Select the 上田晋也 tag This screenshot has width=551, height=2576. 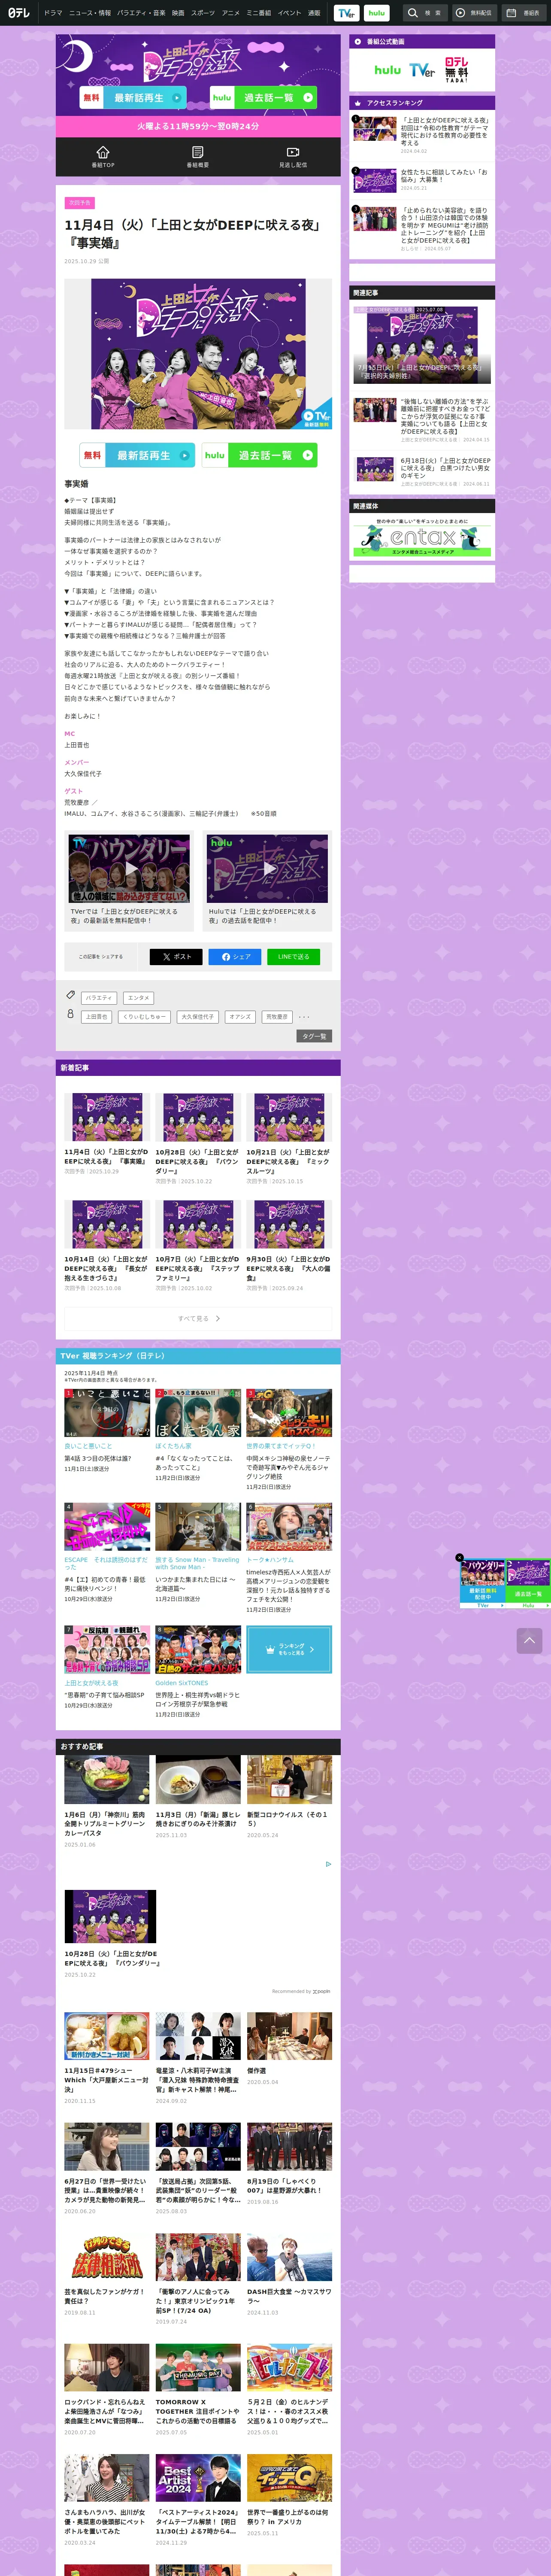96,1017
